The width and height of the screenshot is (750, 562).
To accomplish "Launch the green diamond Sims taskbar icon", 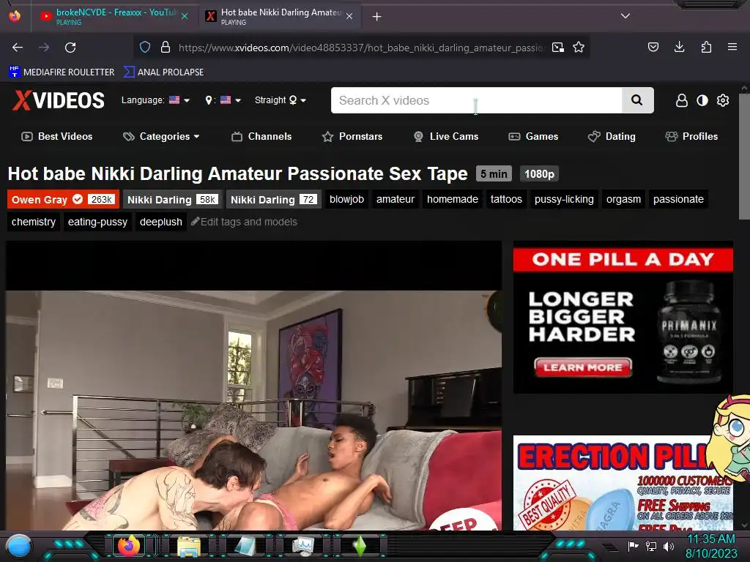I will 360,547.
